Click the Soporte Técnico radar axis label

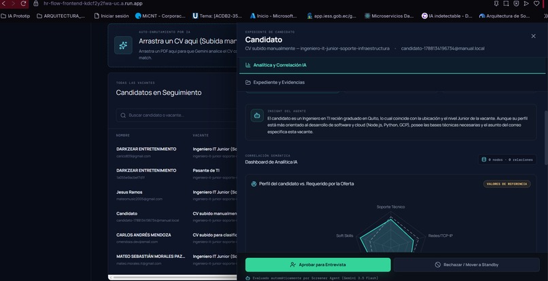391,206
